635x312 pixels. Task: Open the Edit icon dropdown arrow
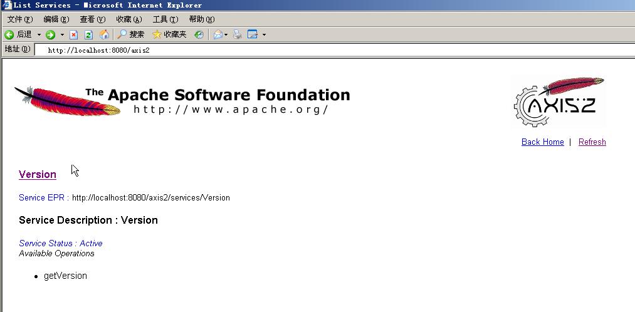(264, 35)
